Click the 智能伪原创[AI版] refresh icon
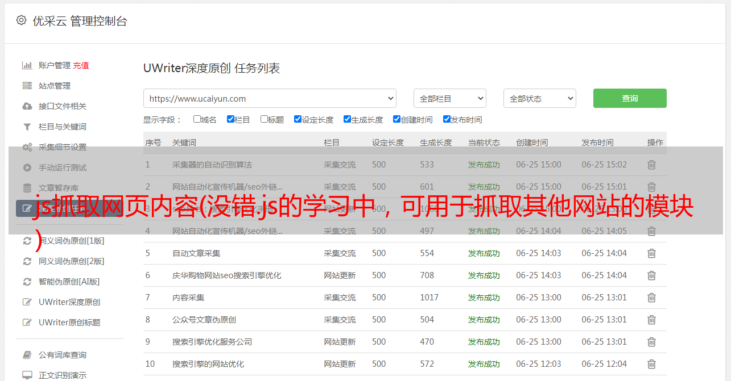Image resolution: width=731 pixels, height=381 pixels. click(x=27, y=282)
